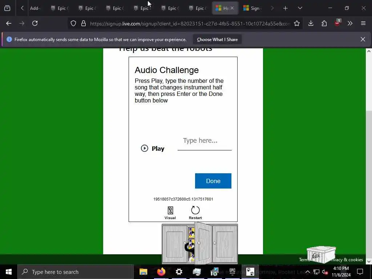Show more toolbar tools overflow

tap(350, 23)
